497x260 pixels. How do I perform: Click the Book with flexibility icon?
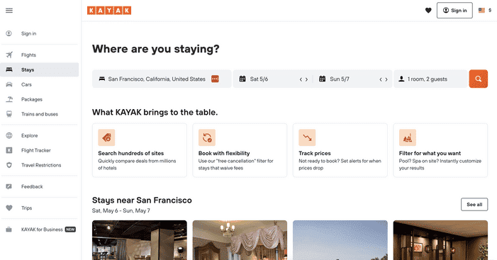click(207, 137)
